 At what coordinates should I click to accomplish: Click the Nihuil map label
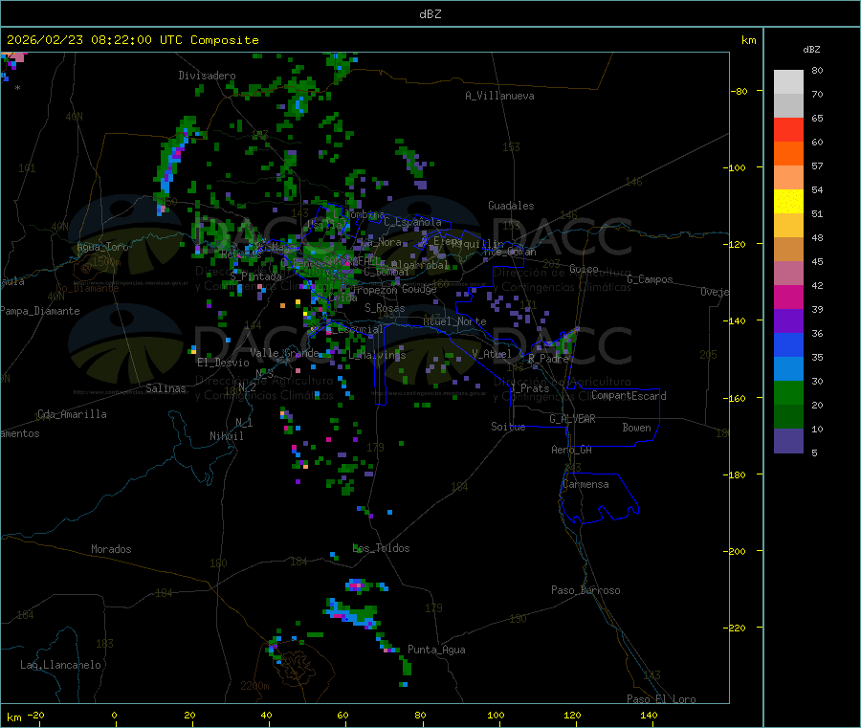226,436
